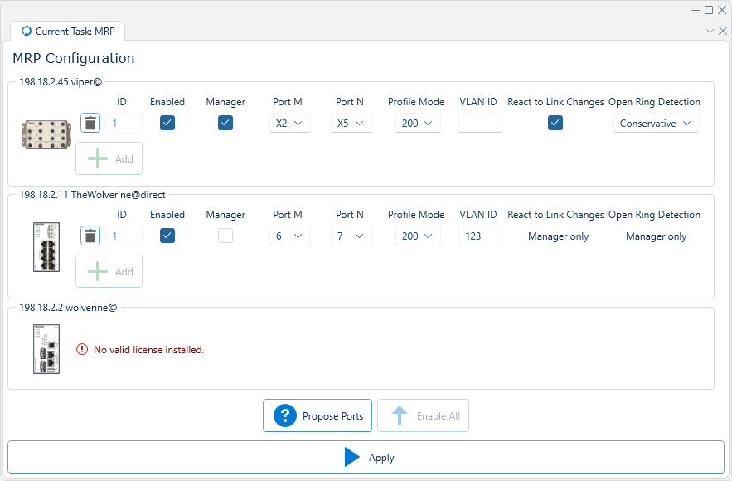Screen dimensions: 732x481
Task: Click the error icon beside 'No valid license installed'
Action: click(81, 349)
